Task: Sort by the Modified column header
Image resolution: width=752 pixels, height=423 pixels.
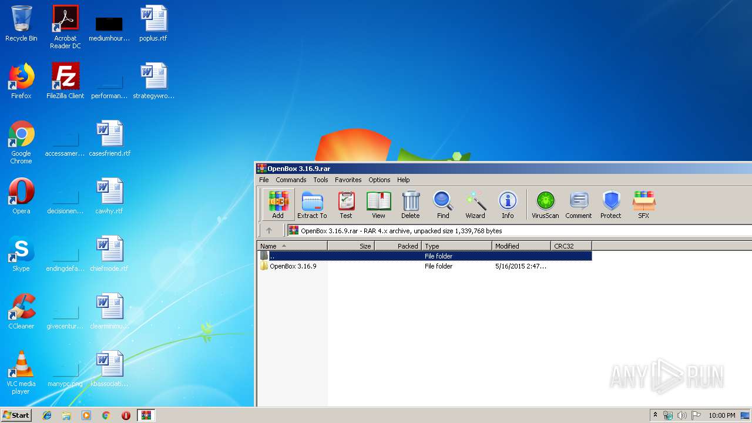Action: coord(522,246)
